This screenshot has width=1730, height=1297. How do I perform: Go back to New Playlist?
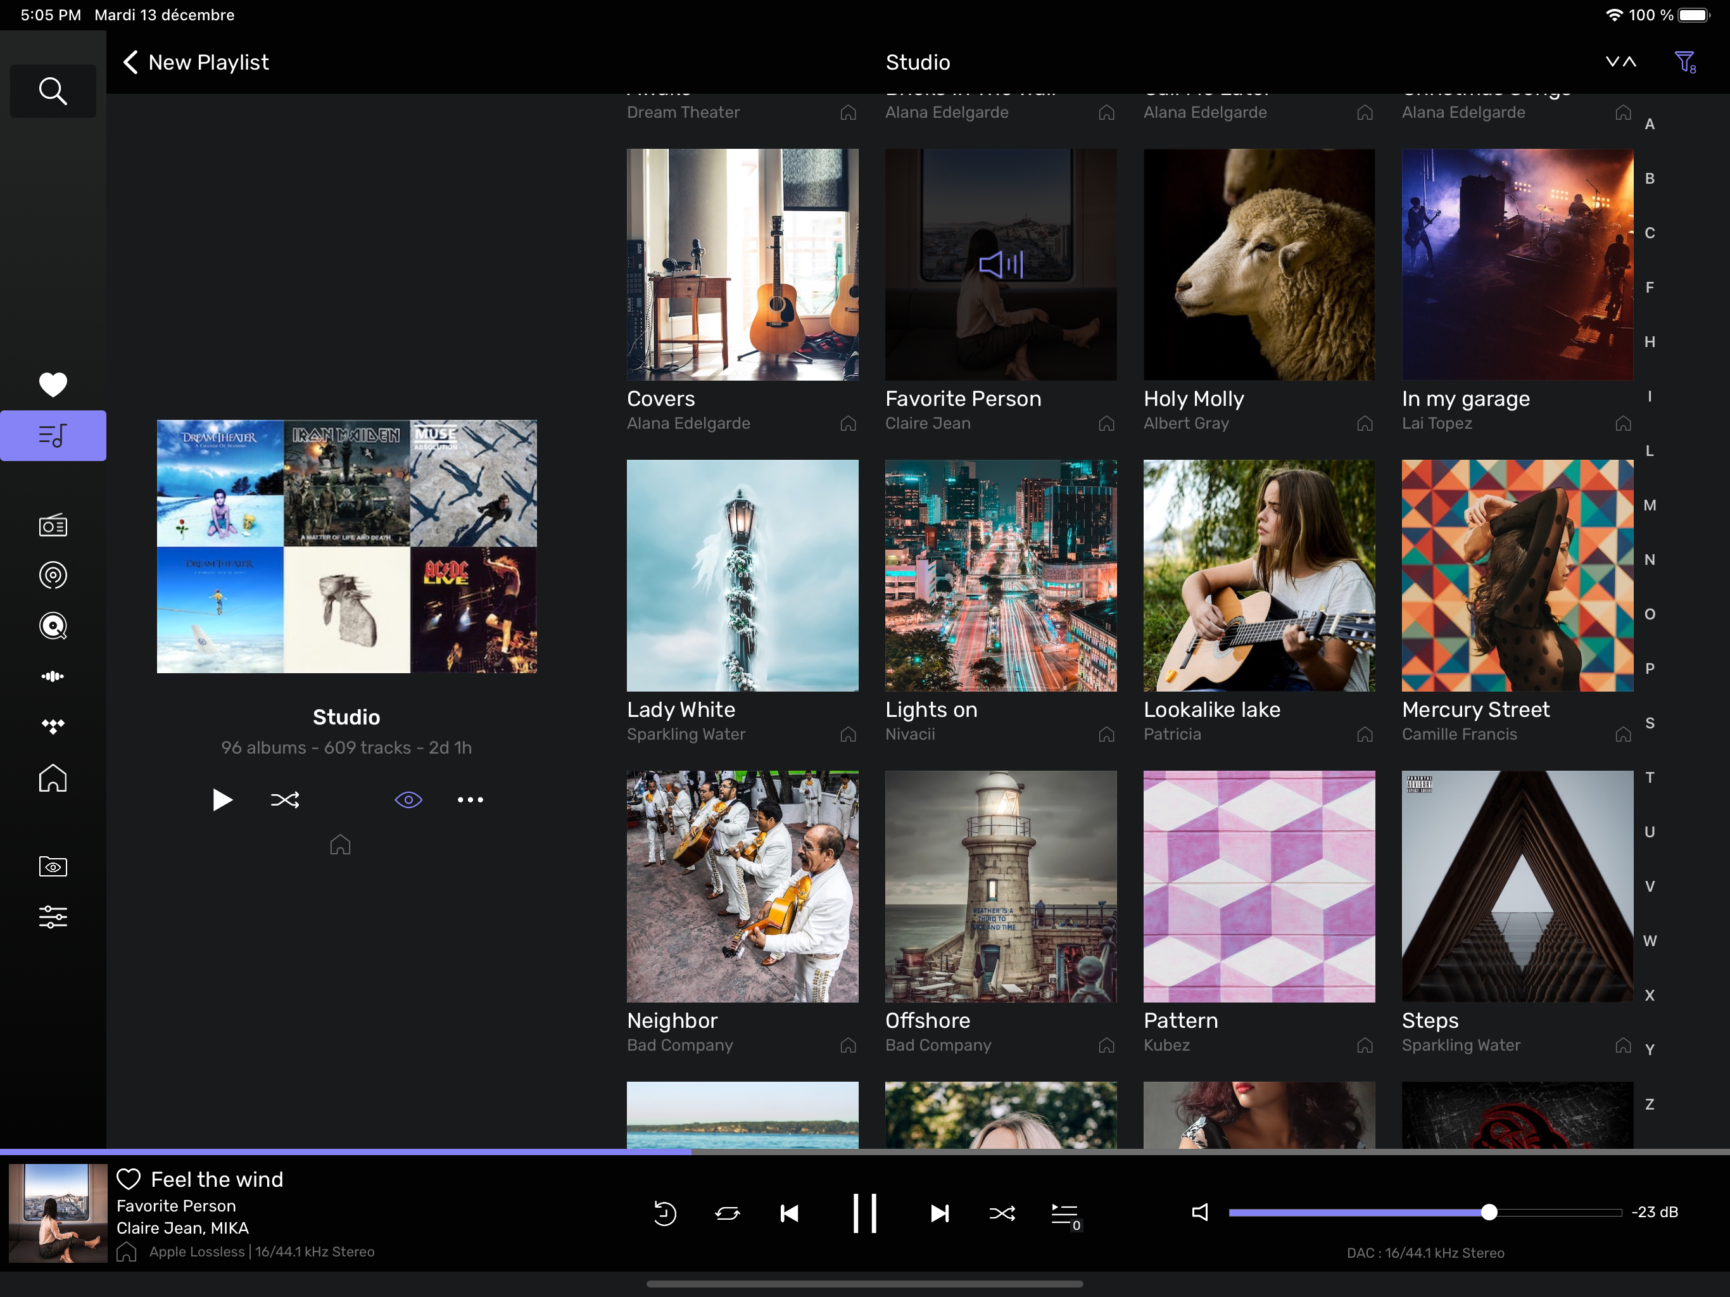coord(196,63)
